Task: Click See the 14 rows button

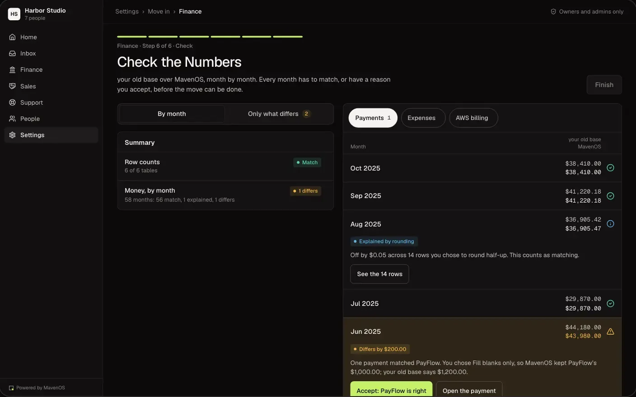Action: (x=380, y=274)
